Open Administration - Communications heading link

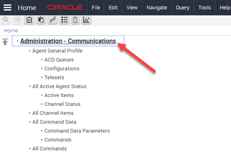click(x=68, y=41)
